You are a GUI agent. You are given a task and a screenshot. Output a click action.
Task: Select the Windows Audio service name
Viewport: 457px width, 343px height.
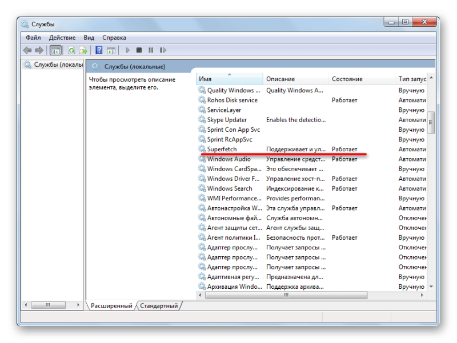pyautogui.click(x=229, y=159)
